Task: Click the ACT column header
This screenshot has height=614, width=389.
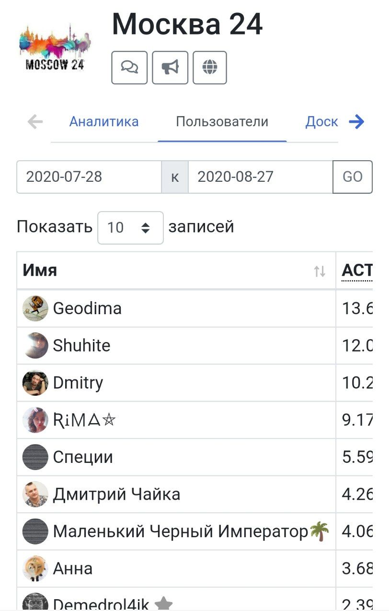Action: coord(357,271)
